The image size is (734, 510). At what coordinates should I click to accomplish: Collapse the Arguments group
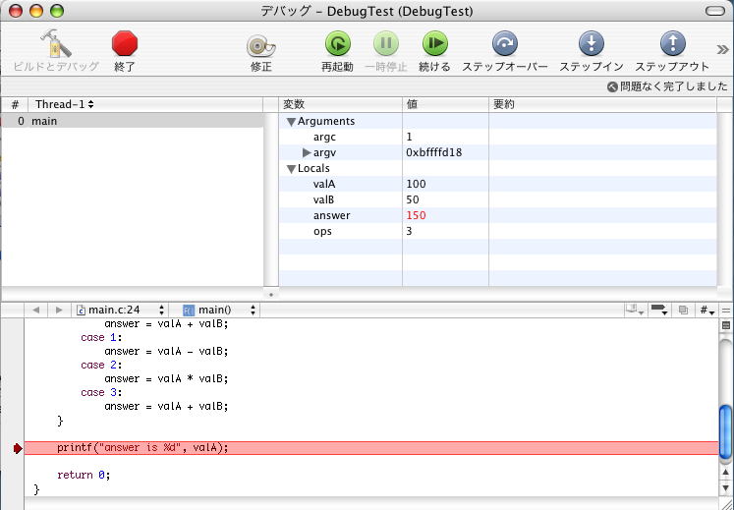(291, 122)
